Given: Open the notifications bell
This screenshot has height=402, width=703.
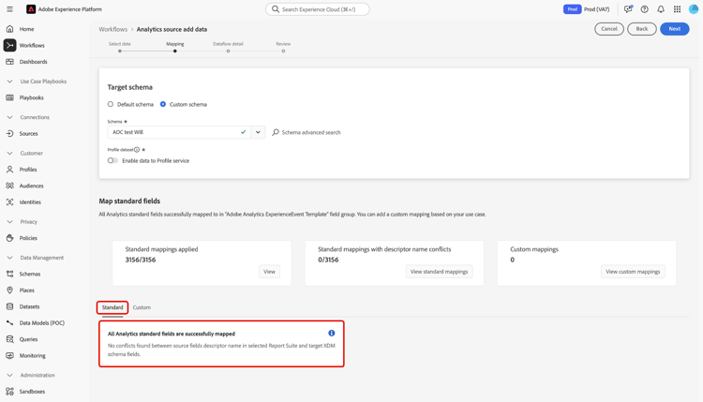Looking at the screenshot, I should [661, 9].
